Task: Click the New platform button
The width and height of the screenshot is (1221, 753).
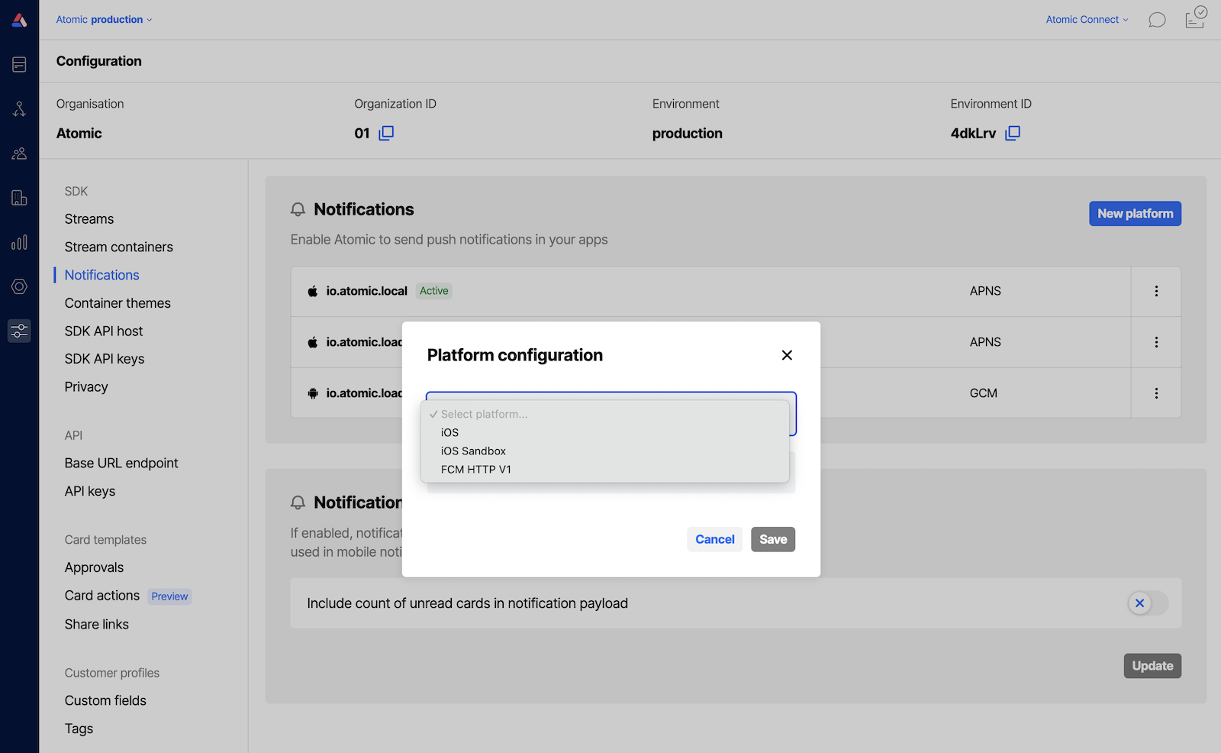Action: [x=1135, y=214]
